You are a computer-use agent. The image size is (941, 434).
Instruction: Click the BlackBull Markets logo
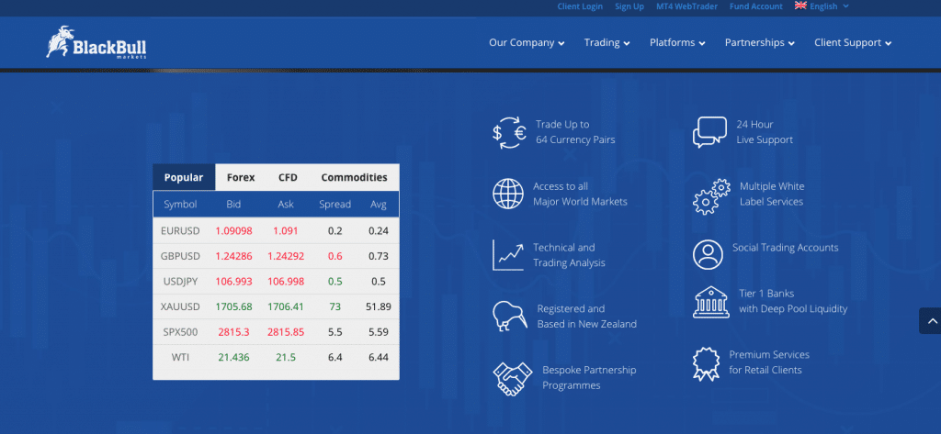(x=96, y=42)
